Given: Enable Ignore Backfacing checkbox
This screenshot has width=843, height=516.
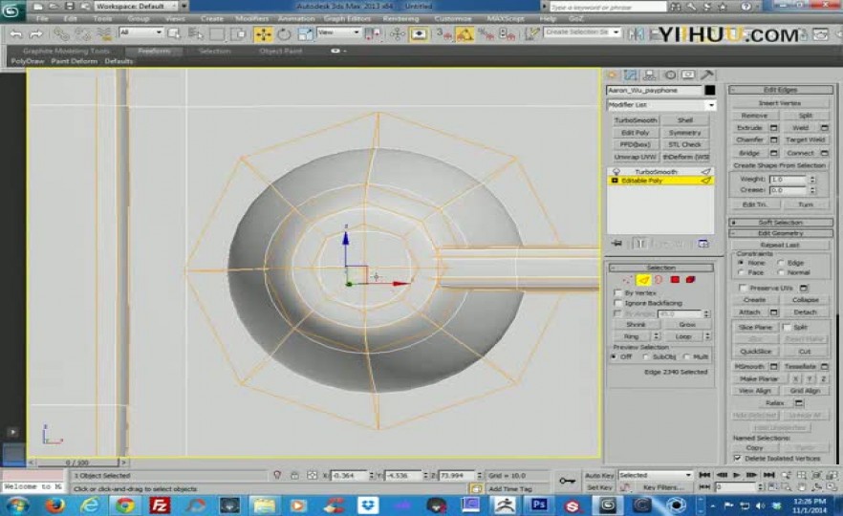Looking at the screenshot, I should coord(618,303).
